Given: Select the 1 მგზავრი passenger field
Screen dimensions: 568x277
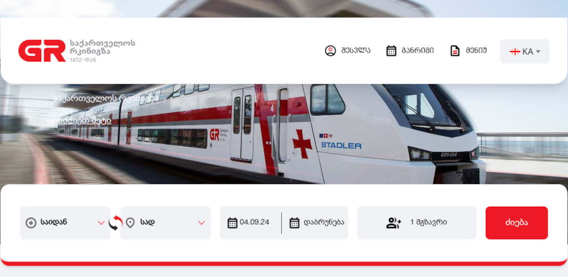Looking at the screenshot, I should click(x=417, y=223).
